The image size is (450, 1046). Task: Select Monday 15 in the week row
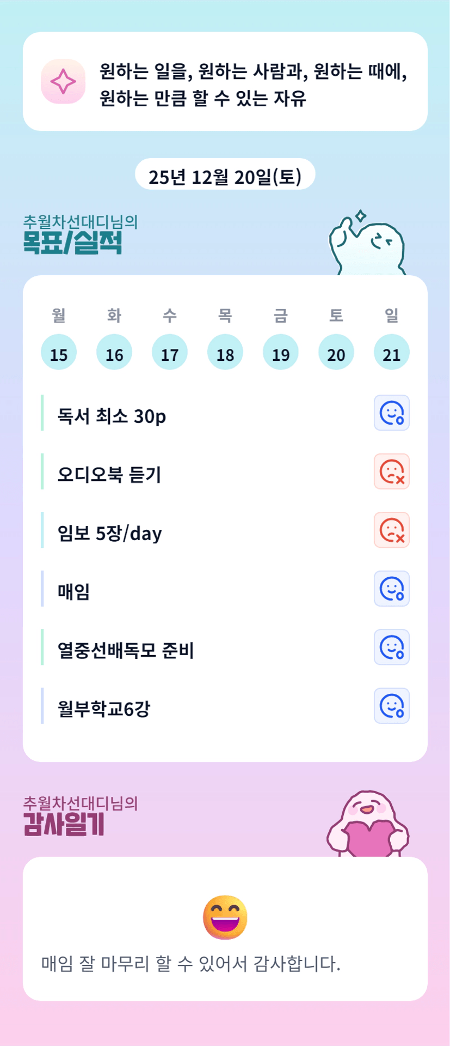tap(59, 352)
